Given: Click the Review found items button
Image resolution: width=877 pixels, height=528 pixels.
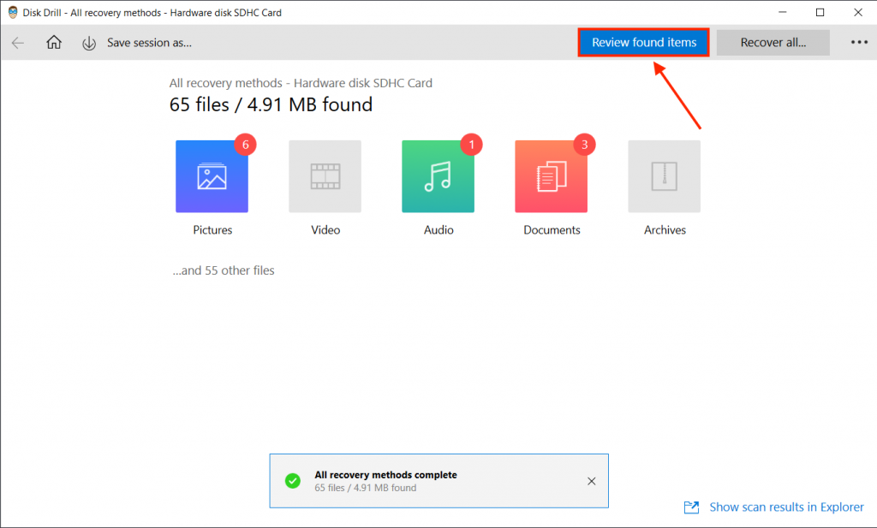Looking at the screenshot, I should pos(643,42).
